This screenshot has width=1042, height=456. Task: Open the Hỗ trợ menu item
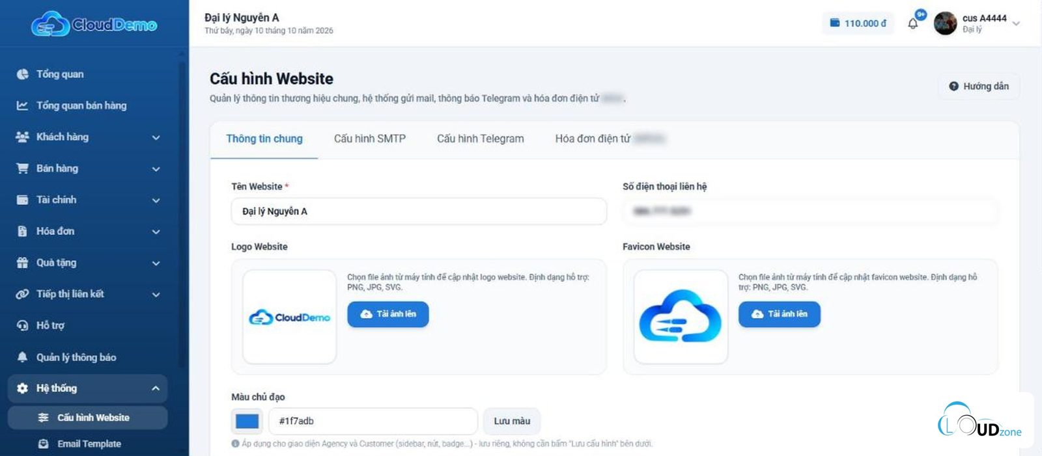pos(87,325)
